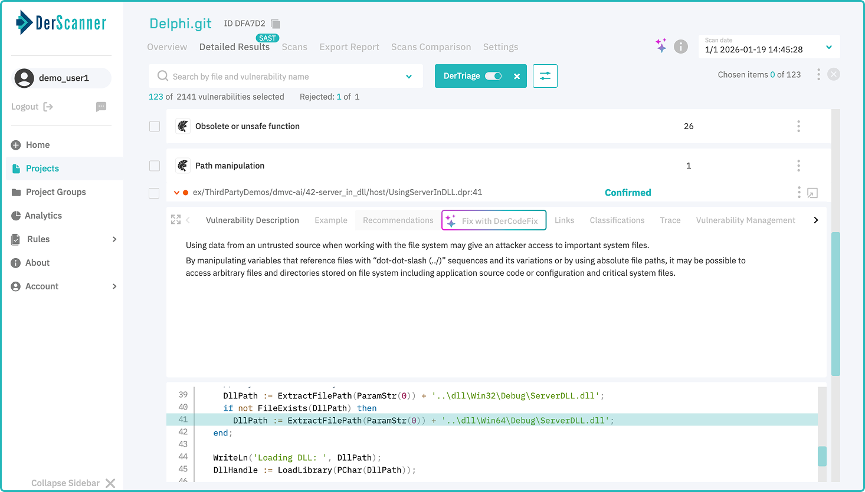Image resolution: width=865 pixels, height=492 pixels.
Task: Click the AI sparkles icon near scan date
Action: click(x=661, y=45)
